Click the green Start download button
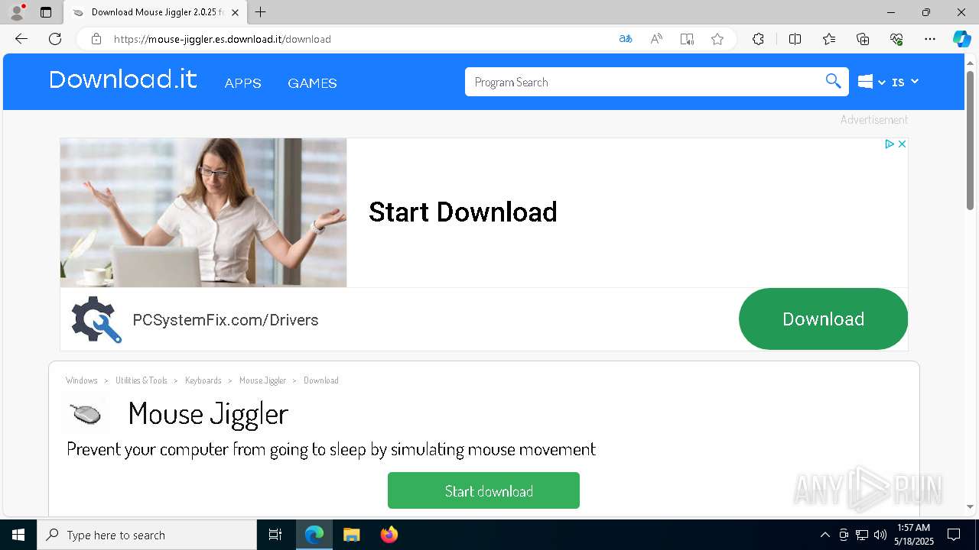The height and width of the screenshot is (550, 979). pos(483,490)
